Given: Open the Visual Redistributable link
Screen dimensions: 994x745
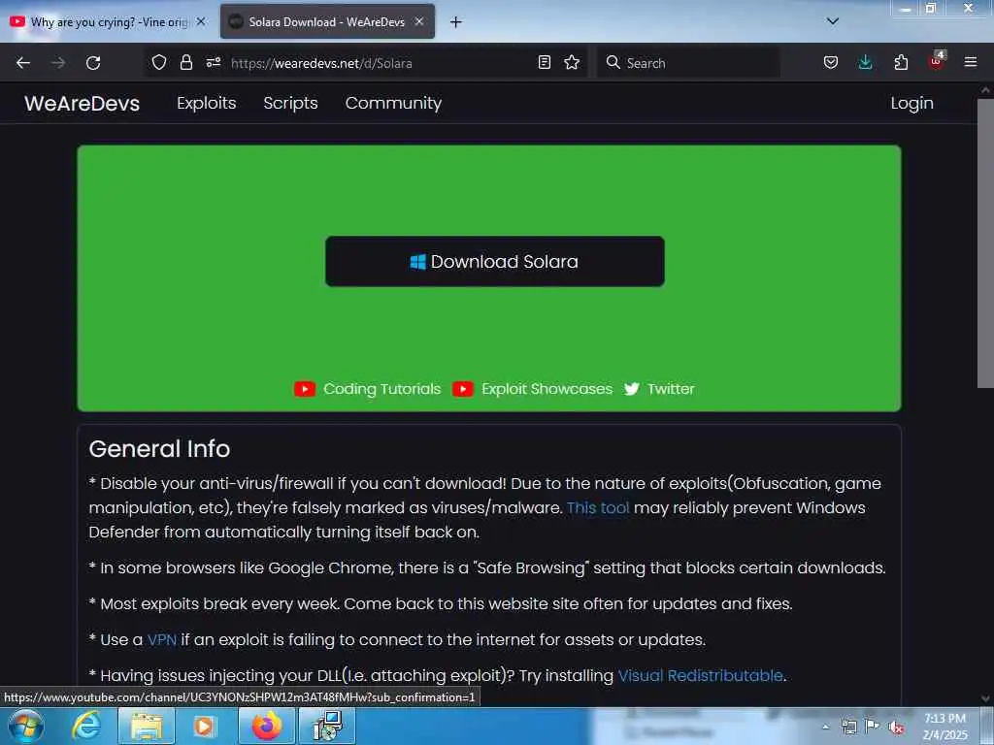Looking at the screenshot, I should [700, 676].
